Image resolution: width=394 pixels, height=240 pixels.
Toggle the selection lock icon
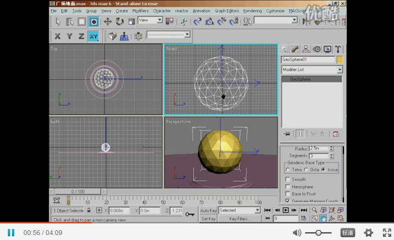tap(89, 210)
